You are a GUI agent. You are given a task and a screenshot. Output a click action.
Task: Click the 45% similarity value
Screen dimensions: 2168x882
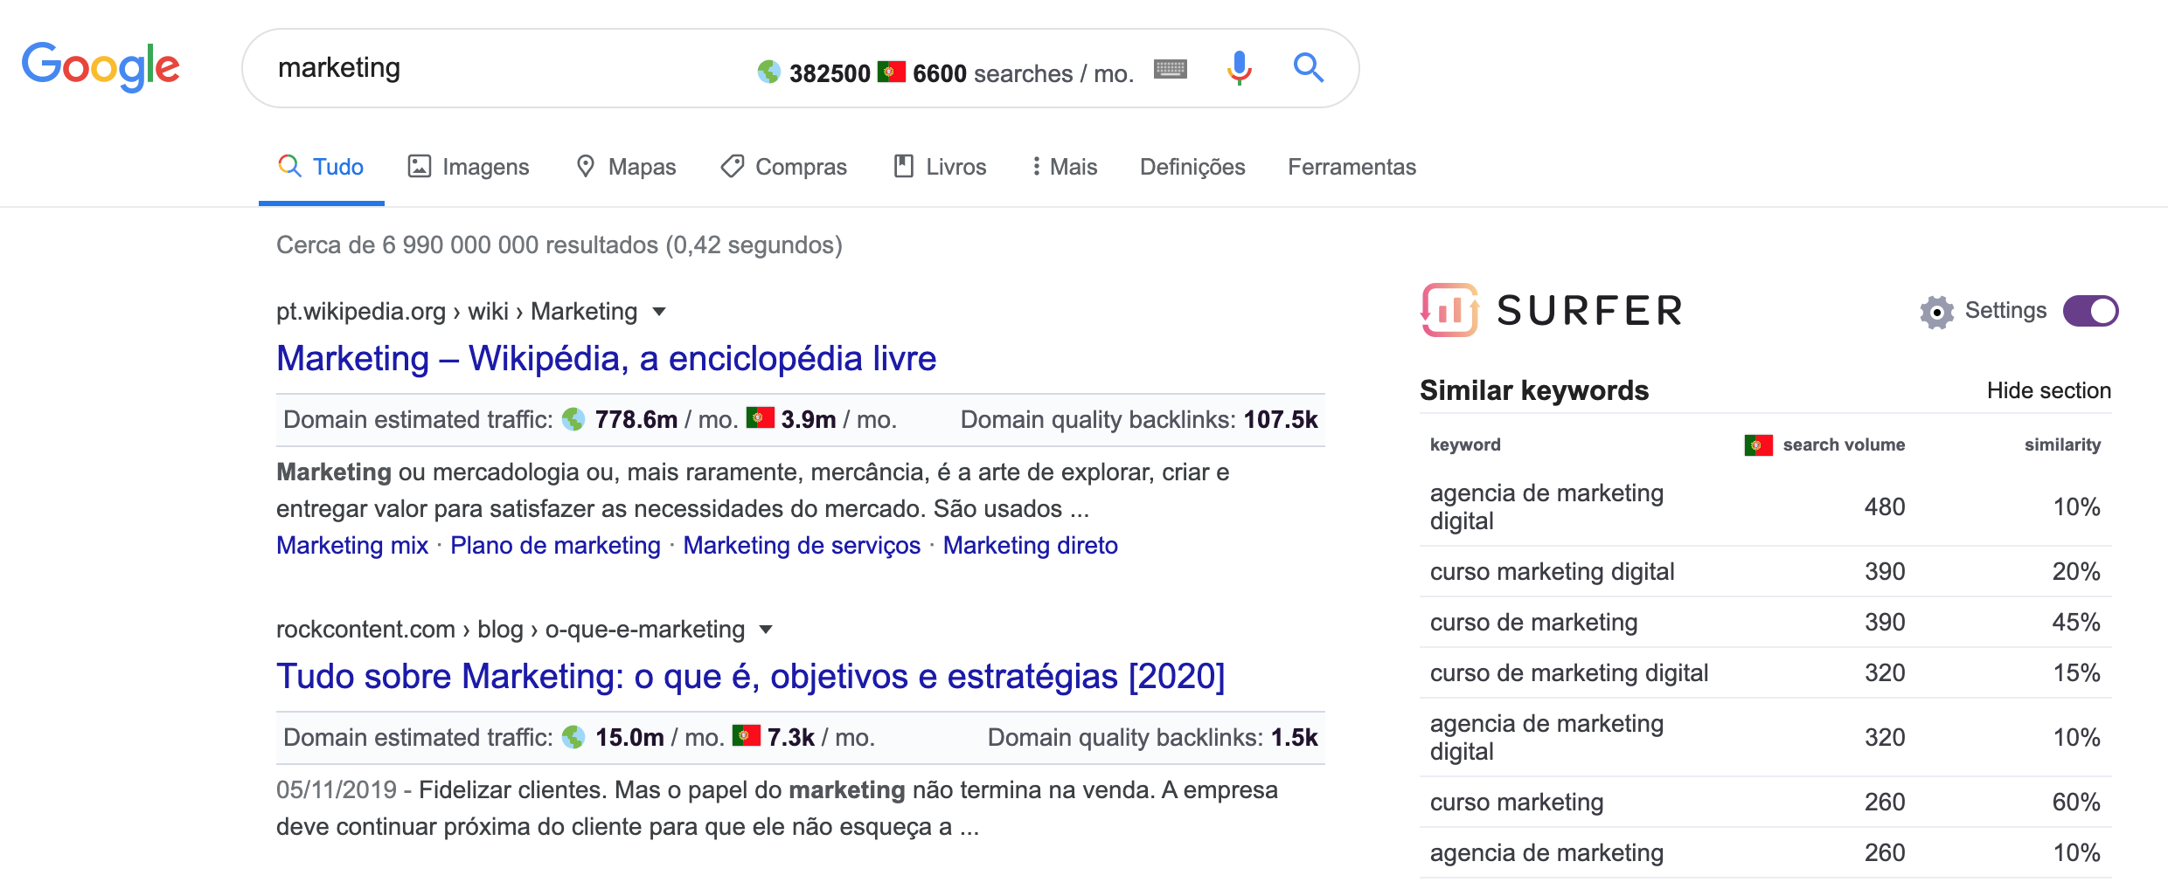[x=2076, y=623]
